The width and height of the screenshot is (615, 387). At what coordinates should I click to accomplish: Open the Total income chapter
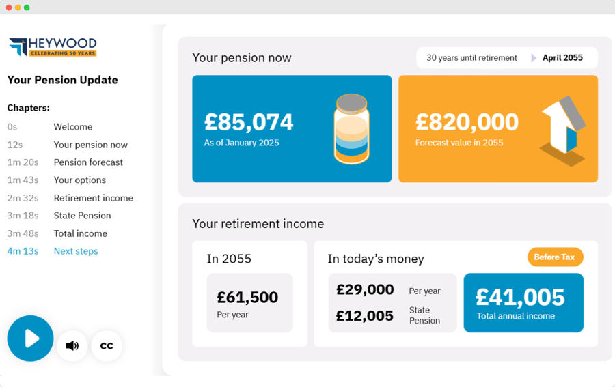[81, 233]
